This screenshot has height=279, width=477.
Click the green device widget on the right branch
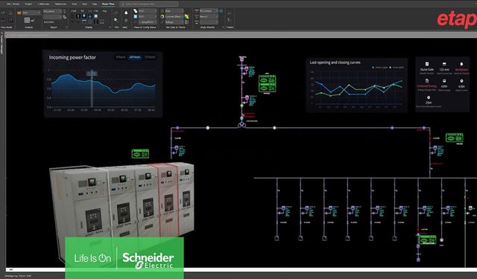click(454, 138)
